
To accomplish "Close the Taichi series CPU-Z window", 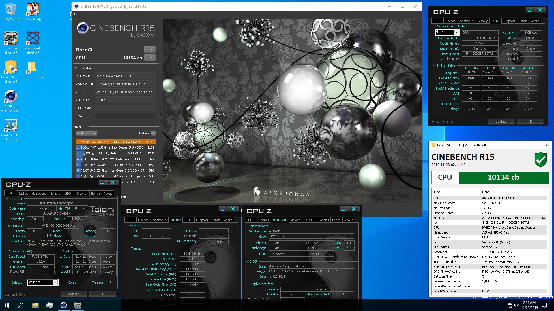I will pos(113,182).
